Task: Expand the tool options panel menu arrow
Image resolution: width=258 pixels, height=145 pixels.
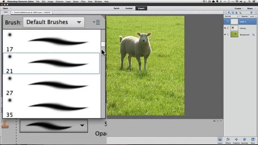Action: [x=221, y=121]
